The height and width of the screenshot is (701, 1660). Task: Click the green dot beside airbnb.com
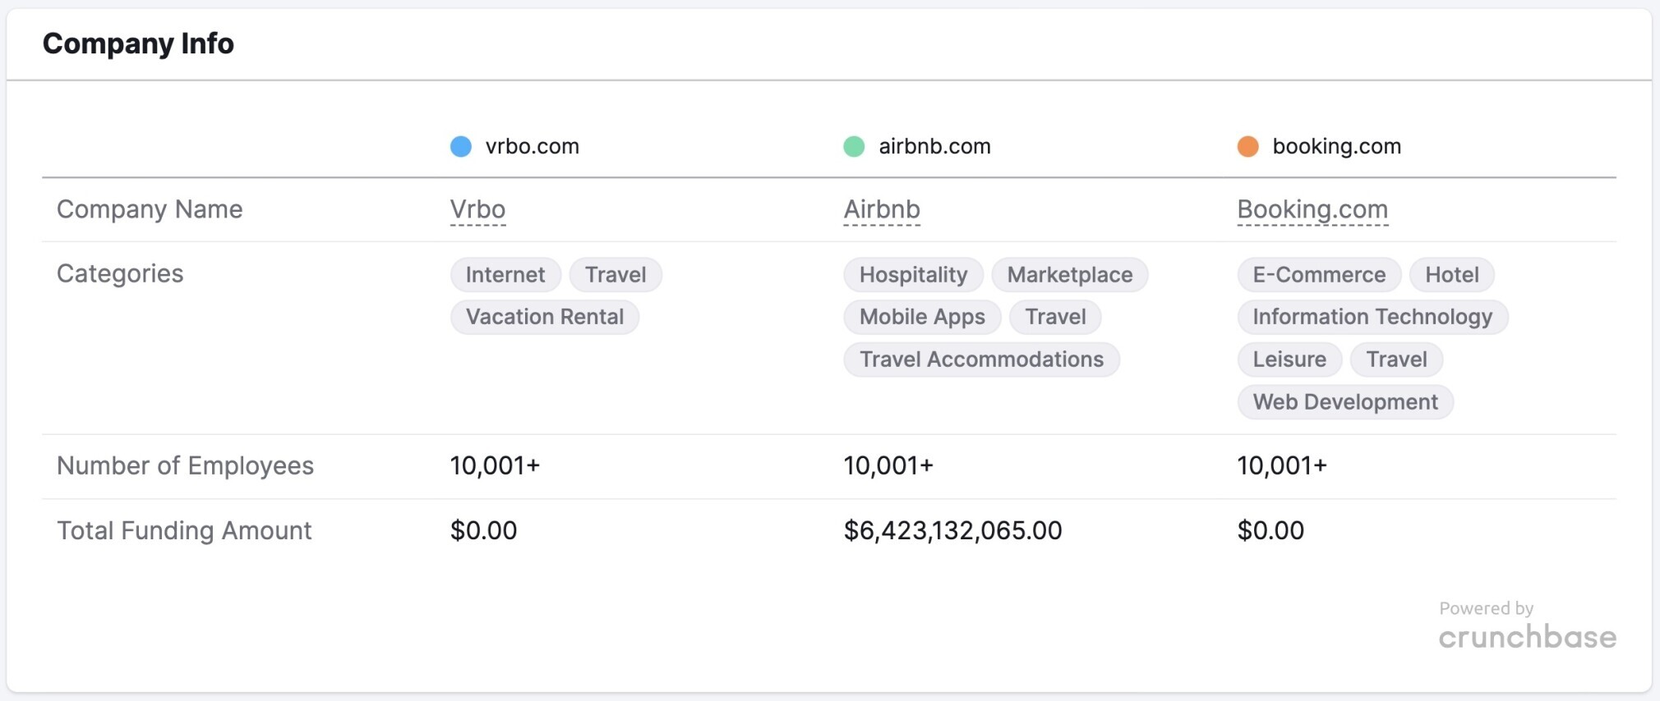point(854,147)
